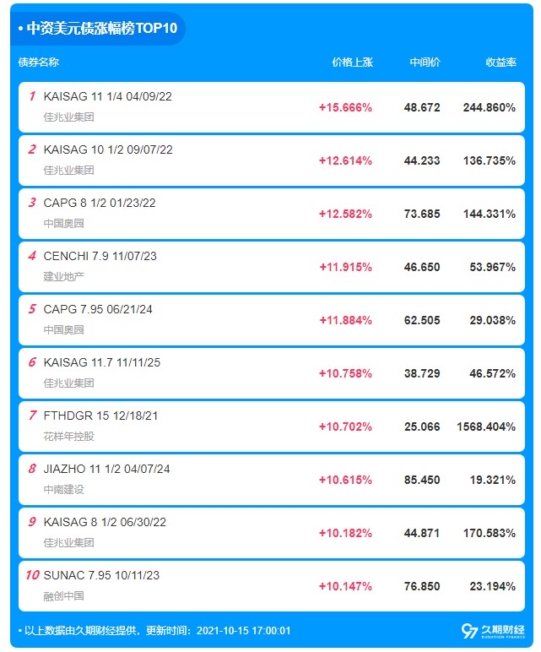Select the 收益率 column header
The image size is (541, 652).
pyautogui.click(x=500, y=62)
